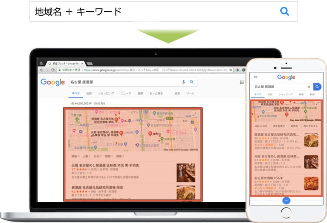Switch to the 地図 tab on the laptop
327x223 pixels.
click(89, 93)
